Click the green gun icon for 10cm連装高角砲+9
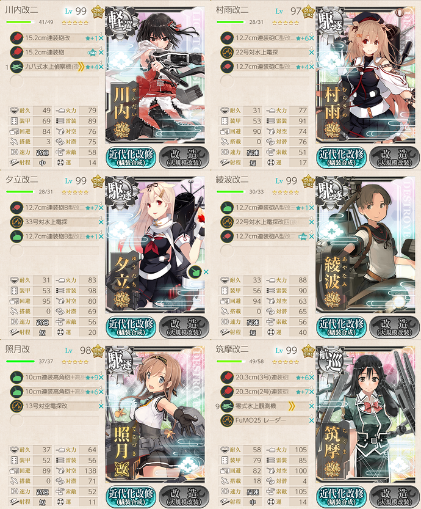This screenshot has height=509, width=421. tap(16, 377)
